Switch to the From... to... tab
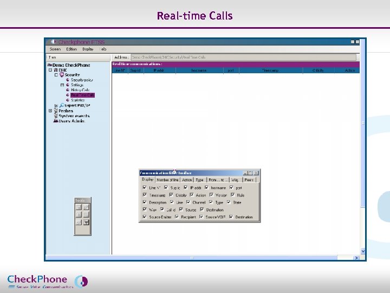Viewport: 390px width, 293px height. coord(218,180)
